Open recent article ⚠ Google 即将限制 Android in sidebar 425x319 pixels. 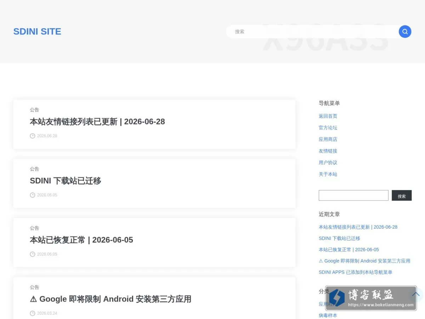[x=364, y=261]
